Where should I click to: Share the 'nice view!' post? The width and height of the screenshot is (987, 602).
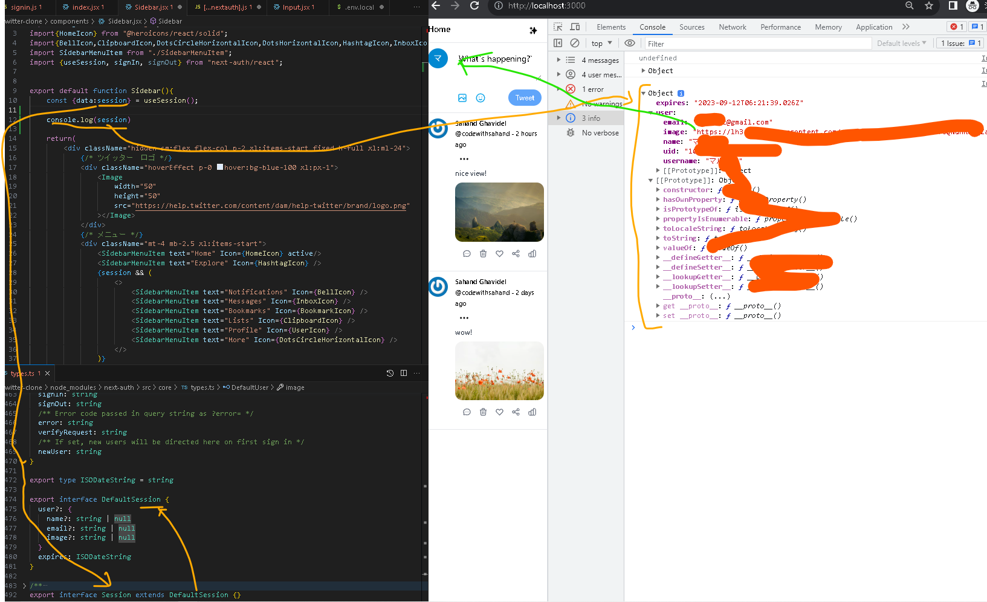coord(516,254)
